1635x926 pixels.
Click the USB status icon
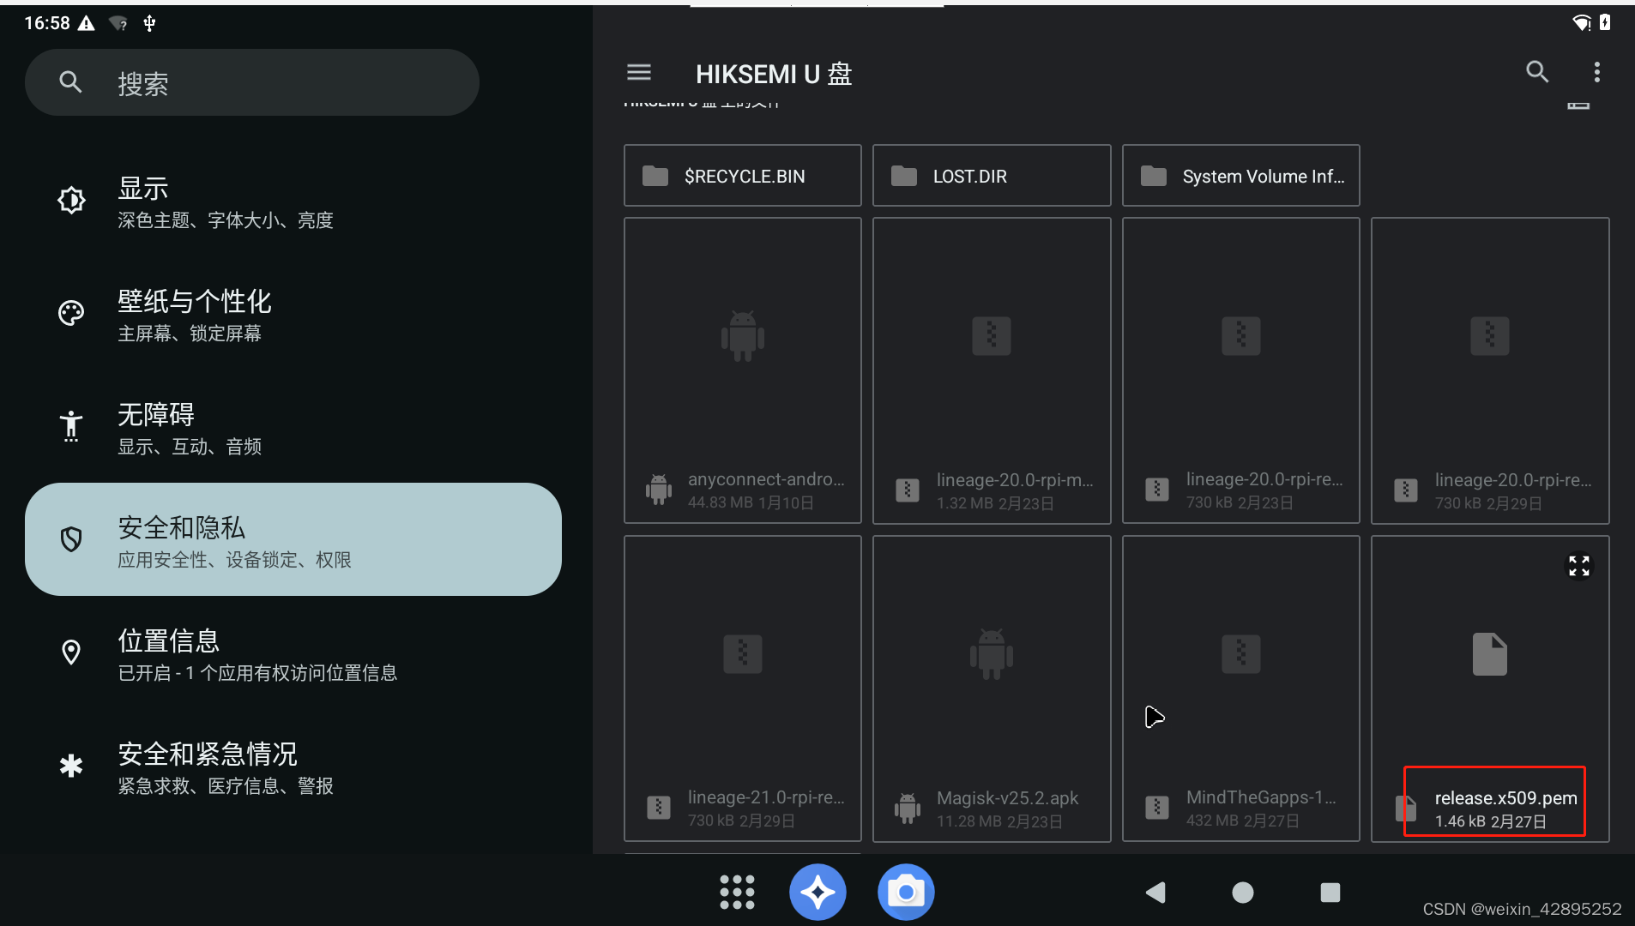149,23
